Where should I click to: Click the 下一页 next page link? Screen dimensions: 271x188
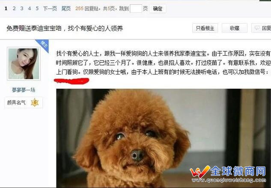point(50,9)
